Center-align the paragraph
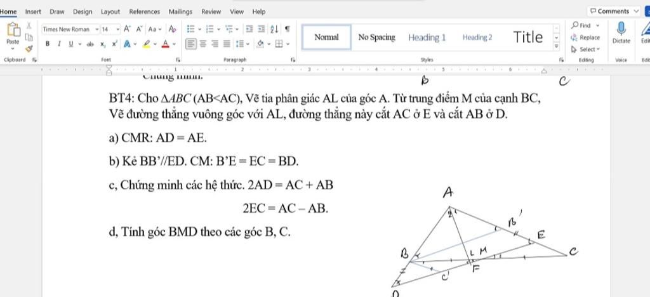Screen dimensions: 650x297 [x=203, y=44]
